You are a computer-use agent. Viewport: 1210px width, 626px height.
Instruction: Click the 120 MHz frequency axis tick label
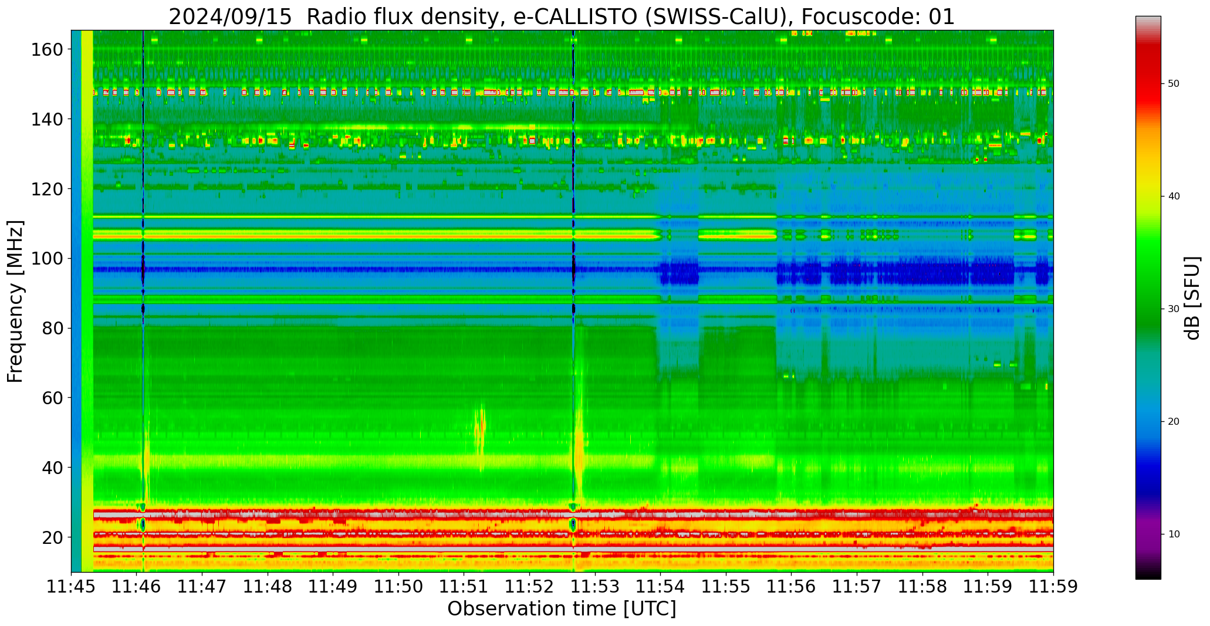pos(47,189)
